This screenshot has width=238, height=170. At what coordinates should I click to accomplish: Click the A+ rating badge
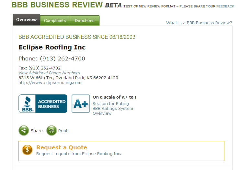pos(81,104)
